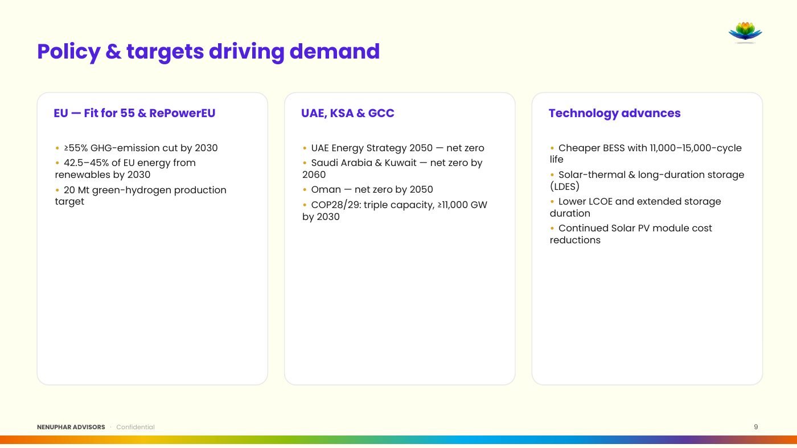Click 'UAE Energy Strategy 2050 — net zero' bullet
The width and height of the screenshot is (797, 448).
coord(393,148)
